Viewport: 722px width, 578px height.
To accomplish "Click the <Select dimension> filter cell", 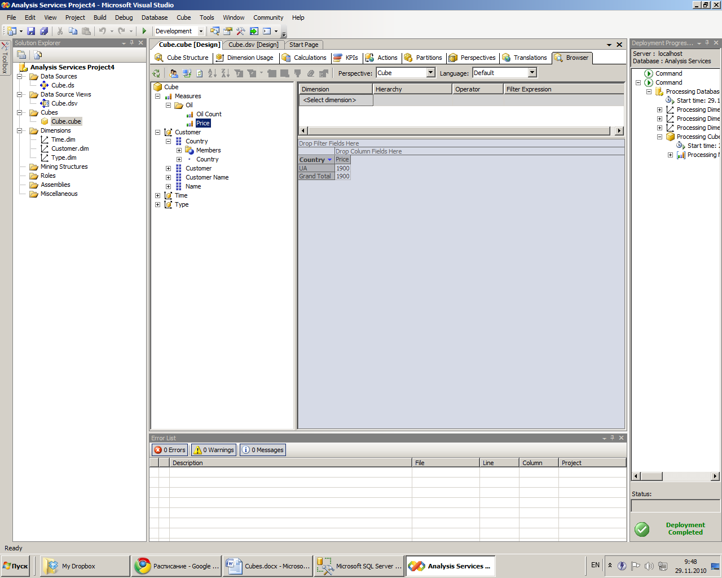I will coord(336,100).
